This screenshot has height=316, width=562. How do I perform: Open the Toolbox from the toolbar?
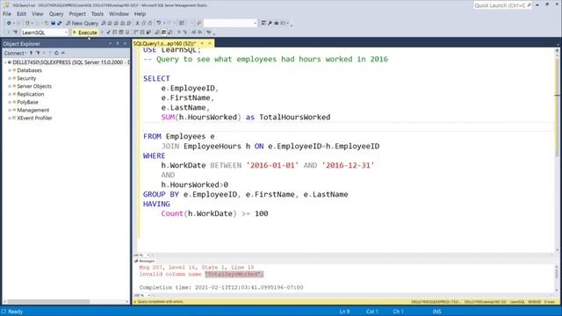coord(277,23)
